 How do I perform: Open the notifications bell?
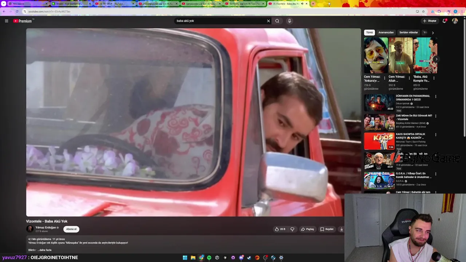coord(445,21)
